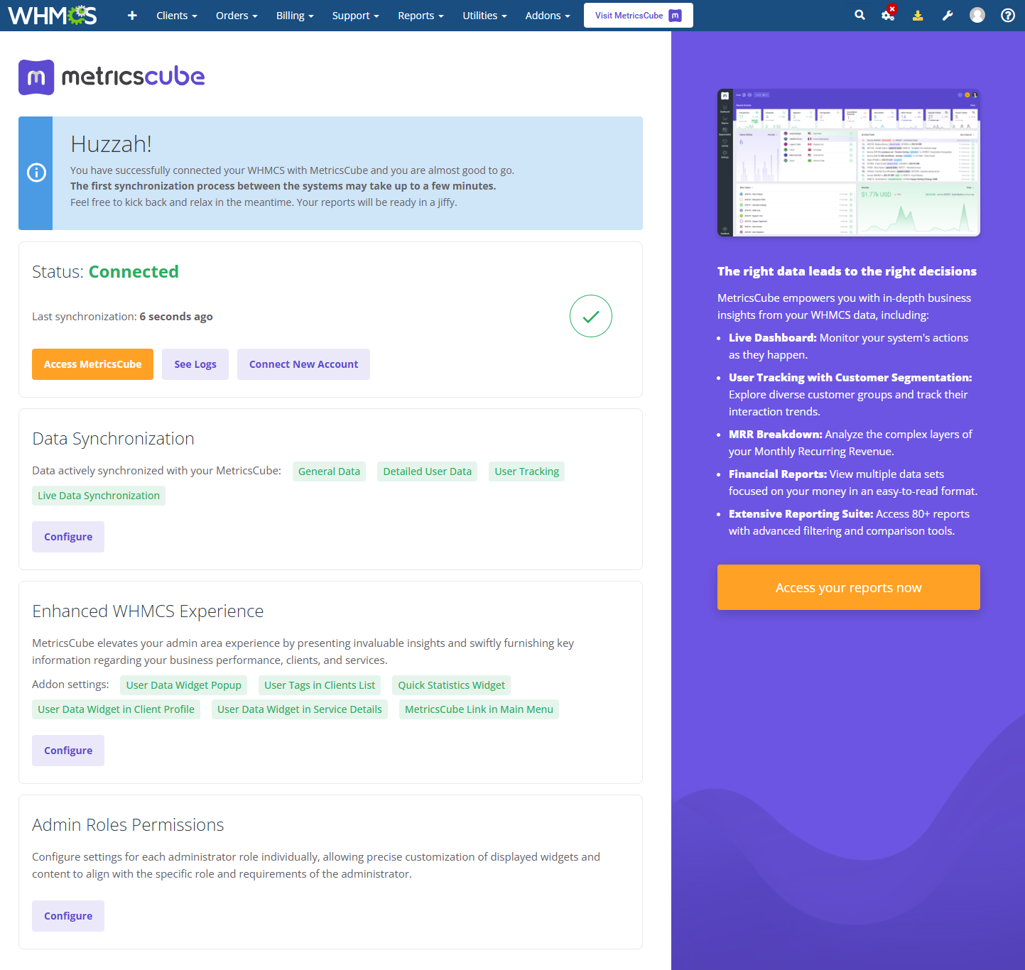Click the yellow download update icon

point(918,15)
